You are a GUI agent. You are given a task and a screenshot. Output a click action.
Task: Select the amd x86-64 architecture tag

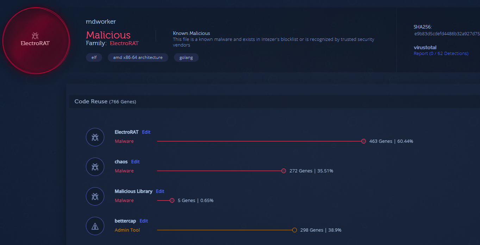(138, 57)
